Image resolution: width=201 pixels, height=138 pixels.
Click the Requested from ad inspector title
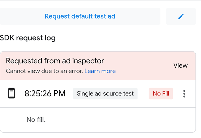click(55, 61)
